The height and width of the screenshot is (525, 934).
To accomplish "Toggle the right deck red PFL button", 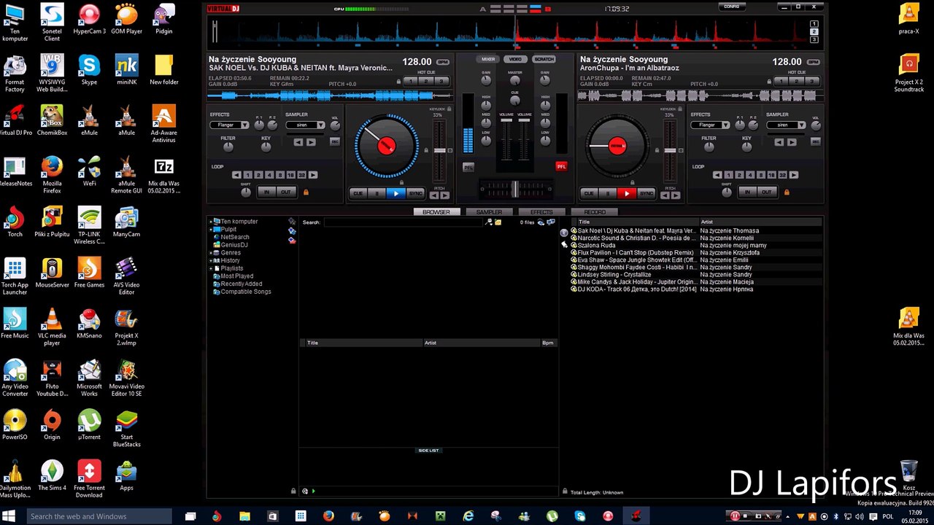I will pos(561,166).
